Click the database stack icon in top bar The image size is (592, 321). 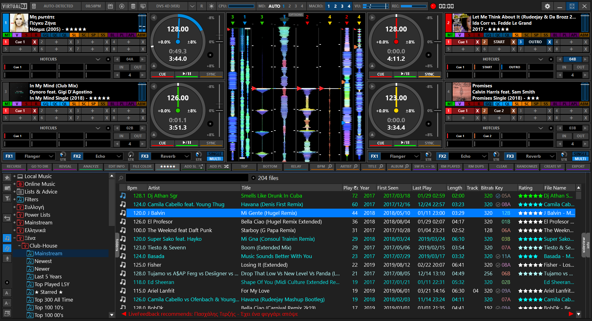pyautogui.click(x=133, y=6)
